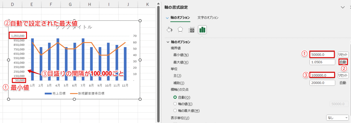Choose the 軸の値(E) radio option
The height and width of the screenshot is (123, 351).
tap(175, 104)
